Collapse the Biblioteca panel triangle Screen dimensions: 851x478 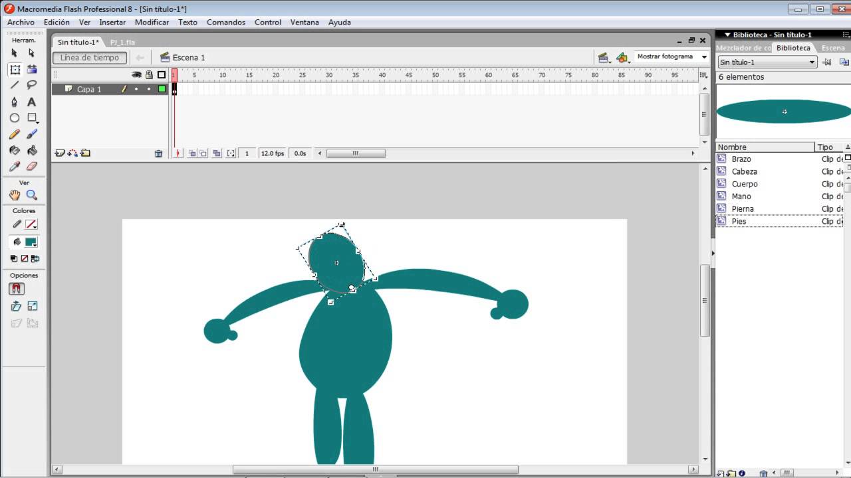click(x=727, y=35)
